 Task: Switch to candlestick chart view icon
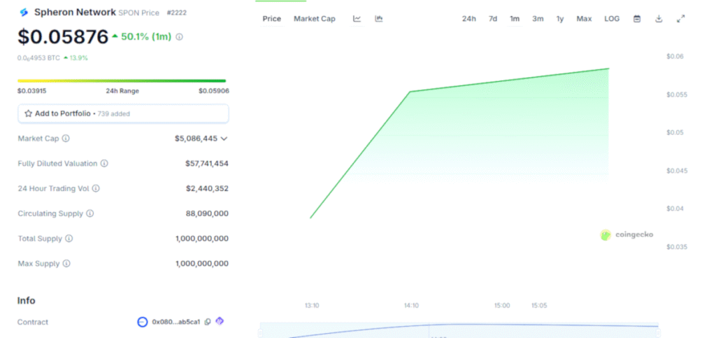click(378, 19)
